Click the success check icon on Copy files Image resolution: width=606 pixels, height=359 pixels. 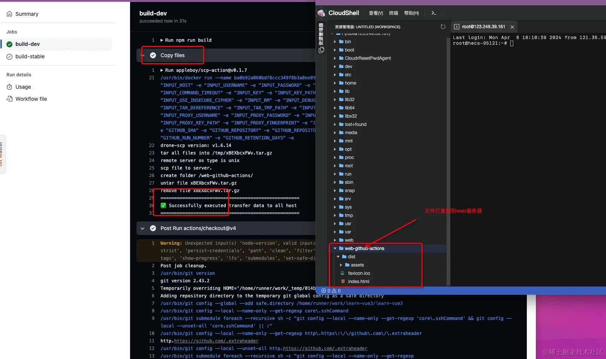pyautogui.click(x=153, y=55)
